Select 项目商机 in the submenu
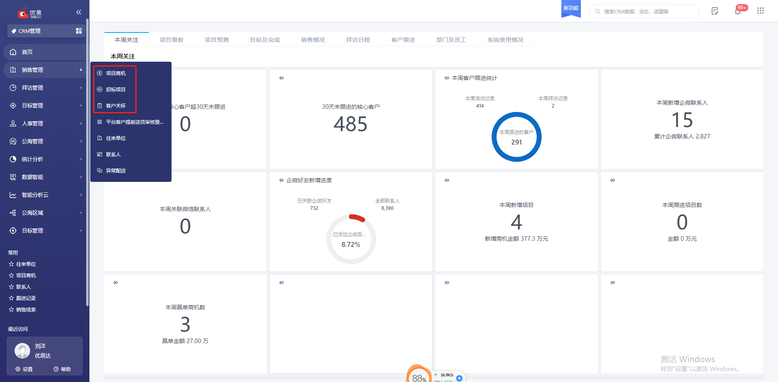Viewport: 778px width, 382px height. pos(116,73)
